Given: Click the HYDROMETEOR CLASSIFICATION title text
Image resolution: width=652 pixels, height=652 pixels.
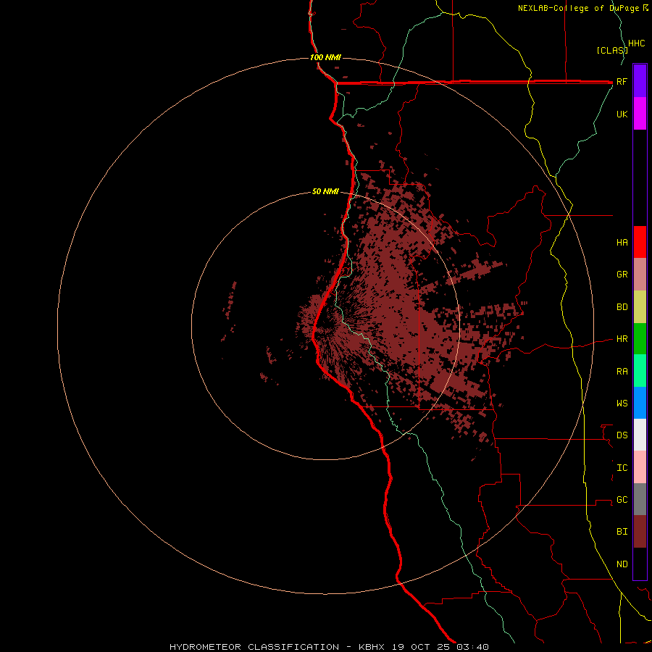Looking at the screenshot, I should (254, 647).
